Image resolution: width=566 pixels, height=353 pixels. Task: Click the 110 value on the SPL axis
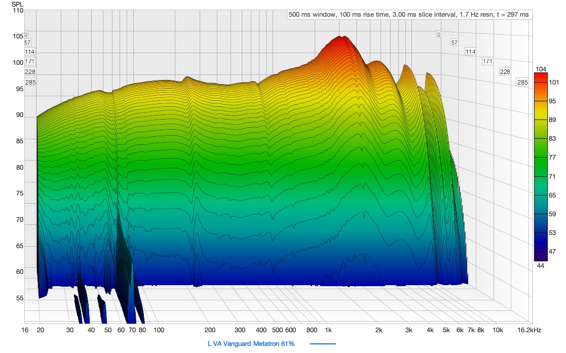point(18,10)
